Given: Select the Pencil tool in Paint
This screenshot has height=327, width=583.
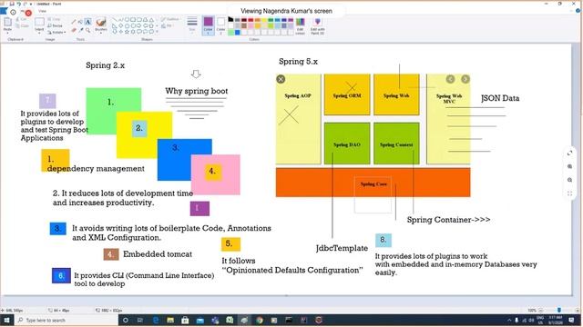Looking at the screenshot, I should tap(74, 22).
